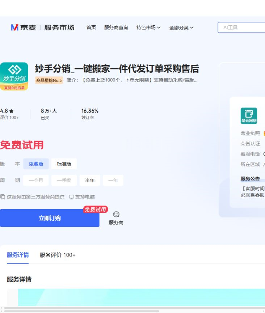Click the 服务商 chat smiley icon
The height and width of the screenshot is (313, 265).
click(116, 214)
